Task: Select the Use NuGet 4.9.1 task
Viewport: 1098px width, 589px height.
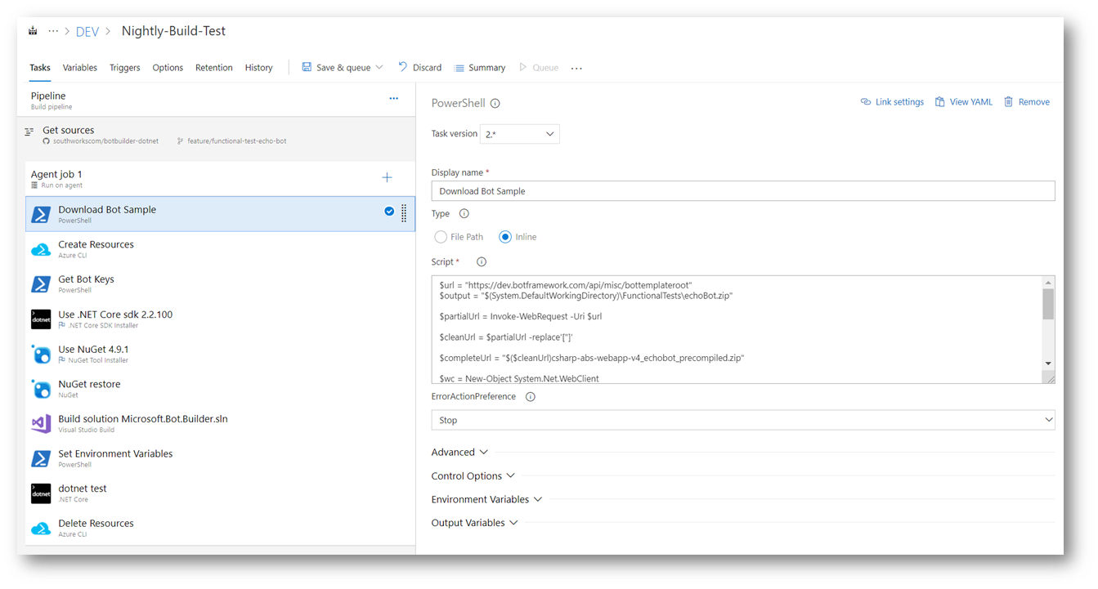Action: tap(220, 354)
